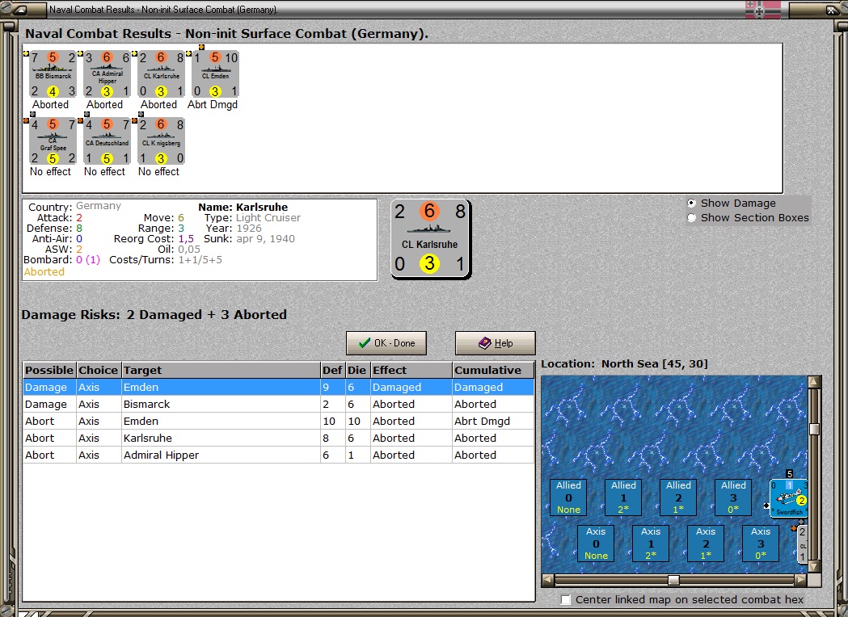Click the Die column header

pyautogui.click(x=357, y=370)
